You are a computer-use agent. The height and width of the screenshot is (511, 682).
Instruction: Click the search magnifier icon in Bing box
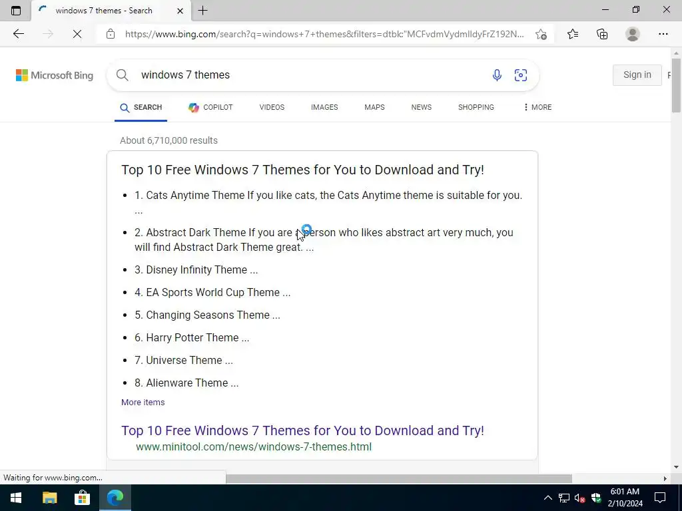coord(123,75)
